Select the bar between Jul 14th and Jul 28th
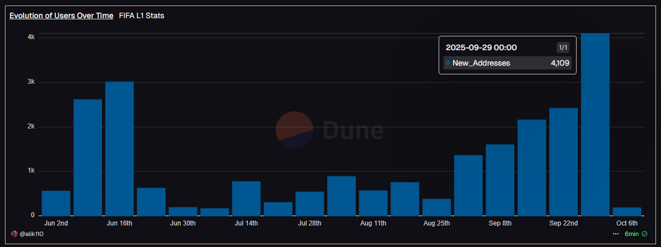 [x=278, y=209]
